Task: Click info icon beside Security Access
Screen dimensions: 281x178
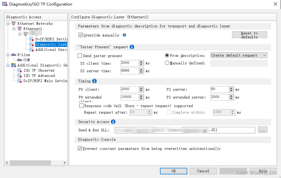Action: tap(113, 122)
